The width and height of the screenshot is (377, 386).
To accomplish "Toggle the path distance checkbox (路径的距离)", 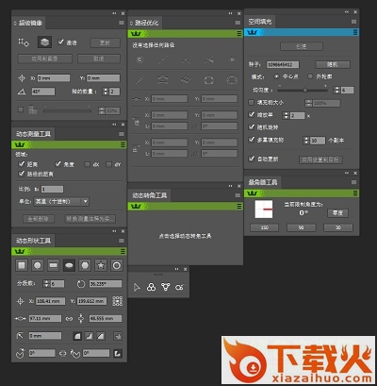I will pos(22,174).
